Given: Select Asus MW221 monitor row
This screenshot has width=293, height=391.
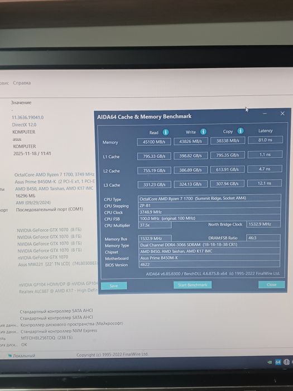Looking at the screenshot, I should click(57, 264).
